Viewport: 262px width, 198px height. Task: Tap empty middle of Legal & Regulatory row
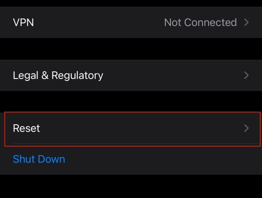pyautogui.click(x=172, y=76)
